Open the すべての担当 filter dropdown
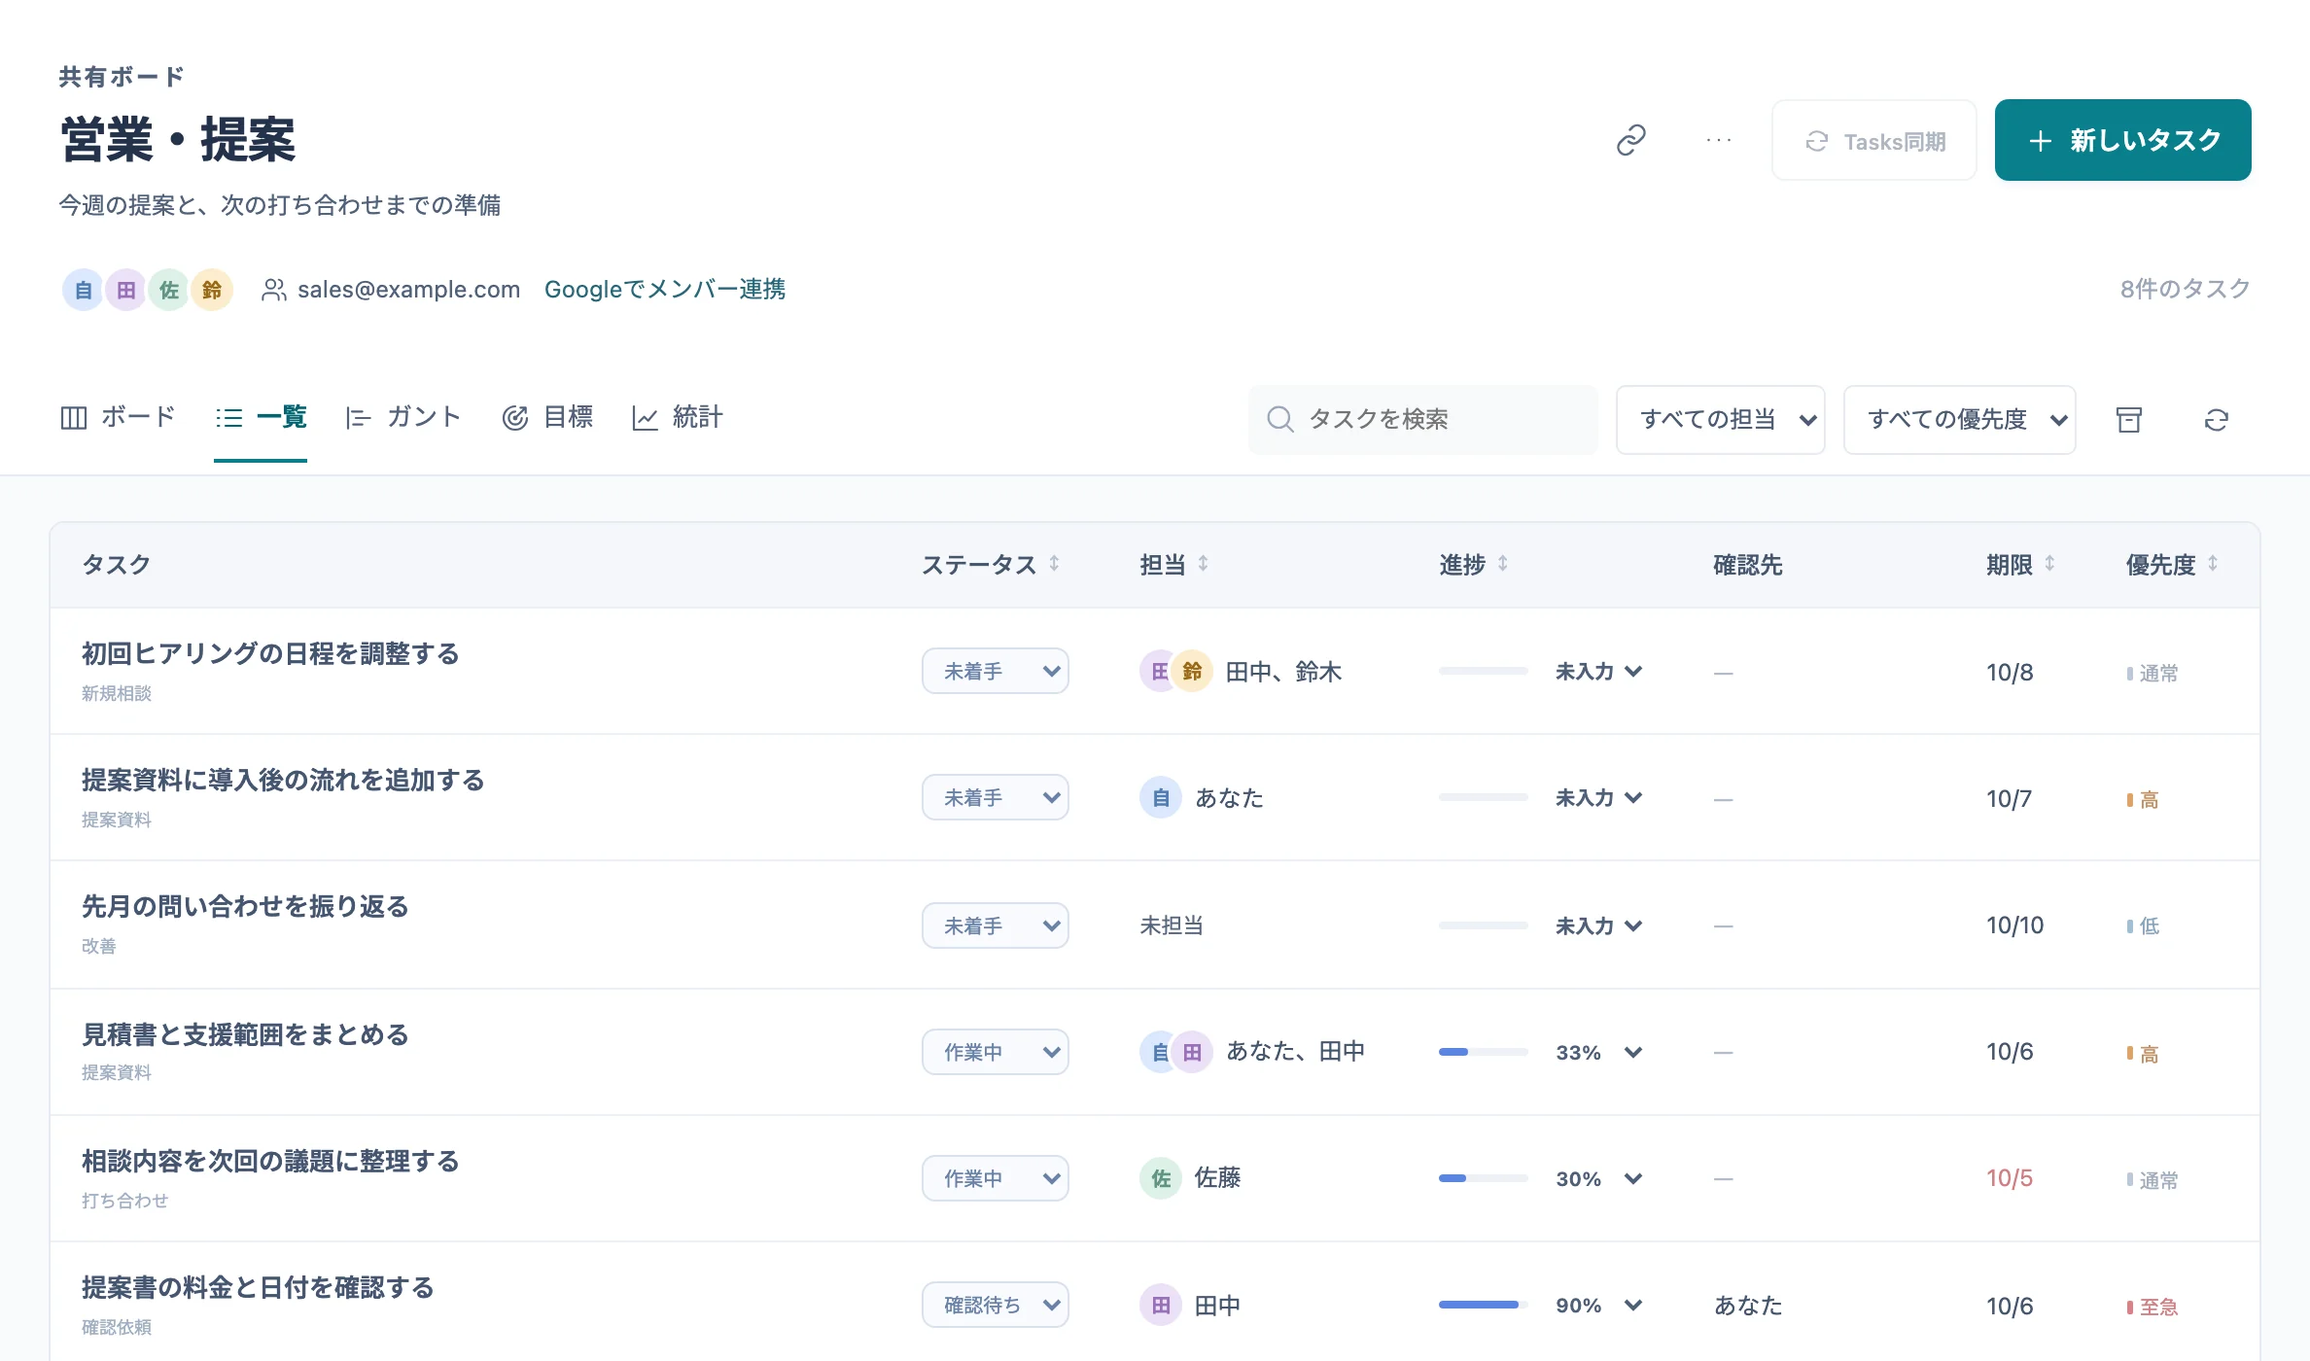 pyautogui.click(x=1720, y=420)
